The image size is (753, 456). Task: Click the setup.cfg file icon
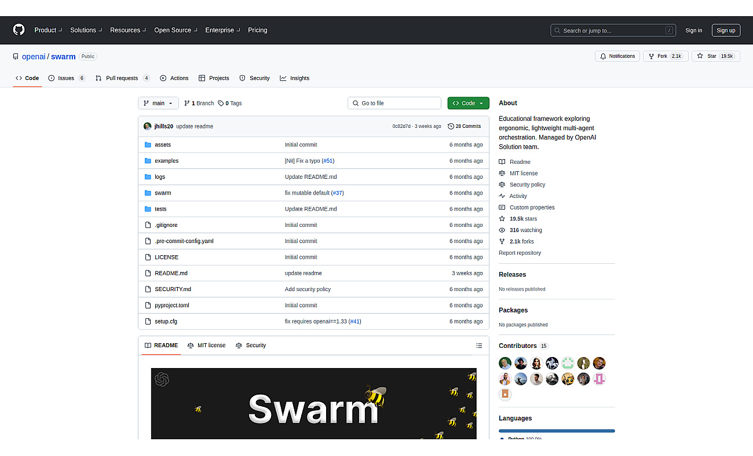(x=148, y=321)
